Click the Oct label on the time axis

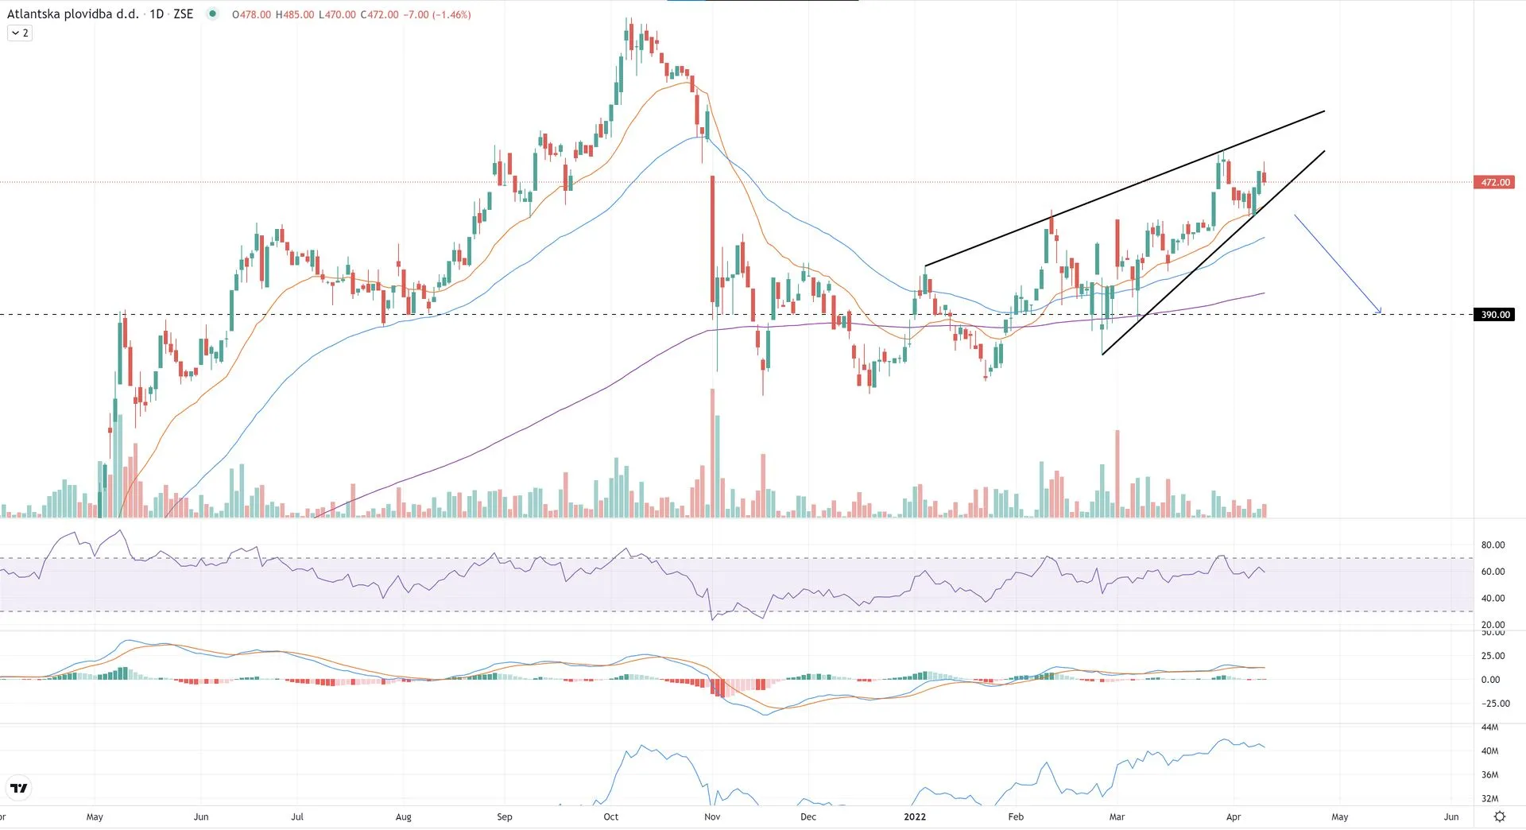(x=610, y=816)
